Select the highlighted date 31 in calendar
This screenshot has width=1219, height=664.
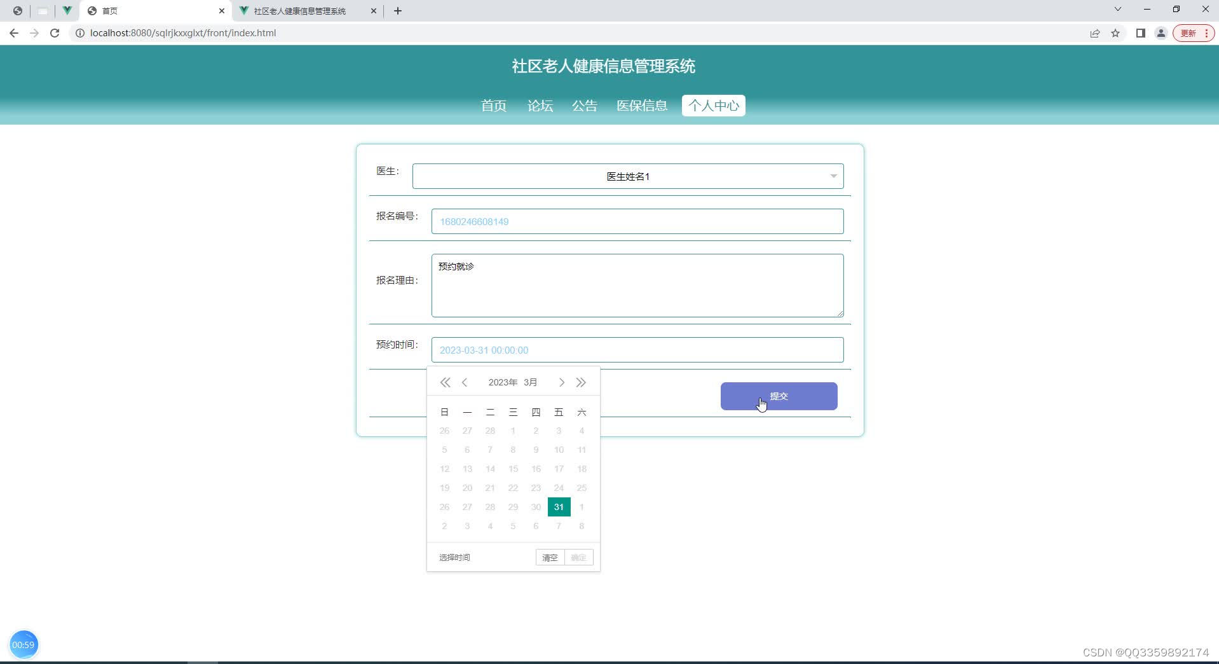(x=559, y=507)
